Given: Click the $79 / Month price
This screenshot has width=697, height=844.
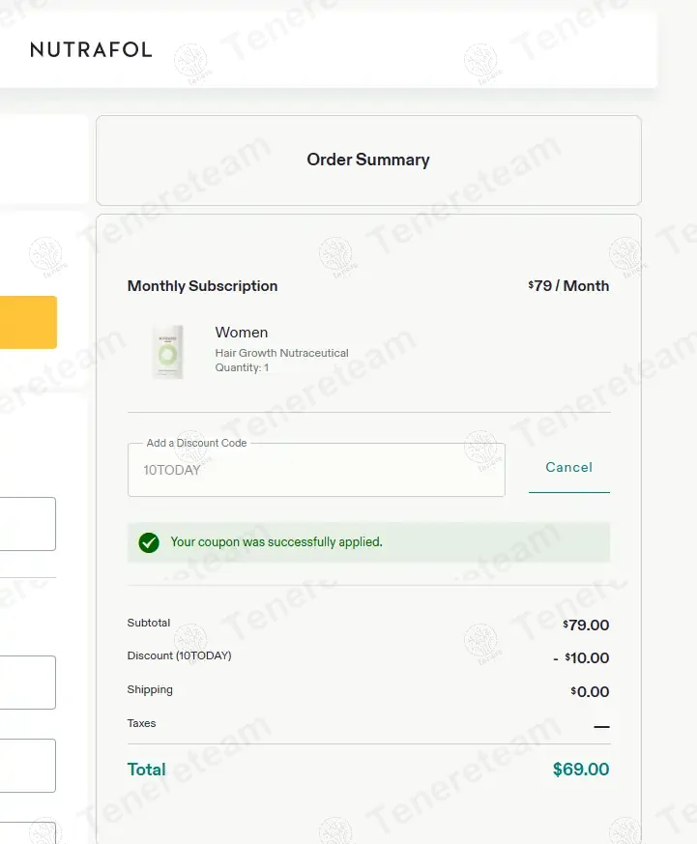Looking at the screenshot, I should click(568, 286).
